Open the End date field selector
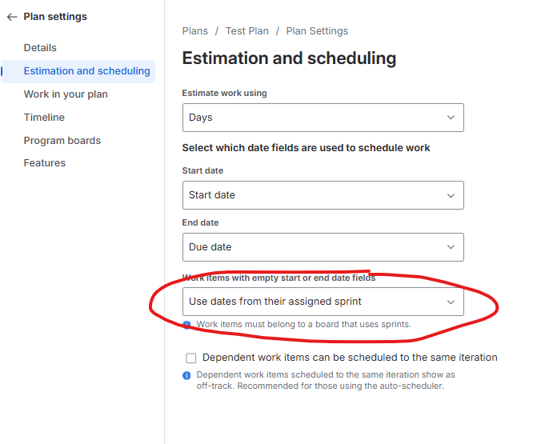 pos(323,247)
